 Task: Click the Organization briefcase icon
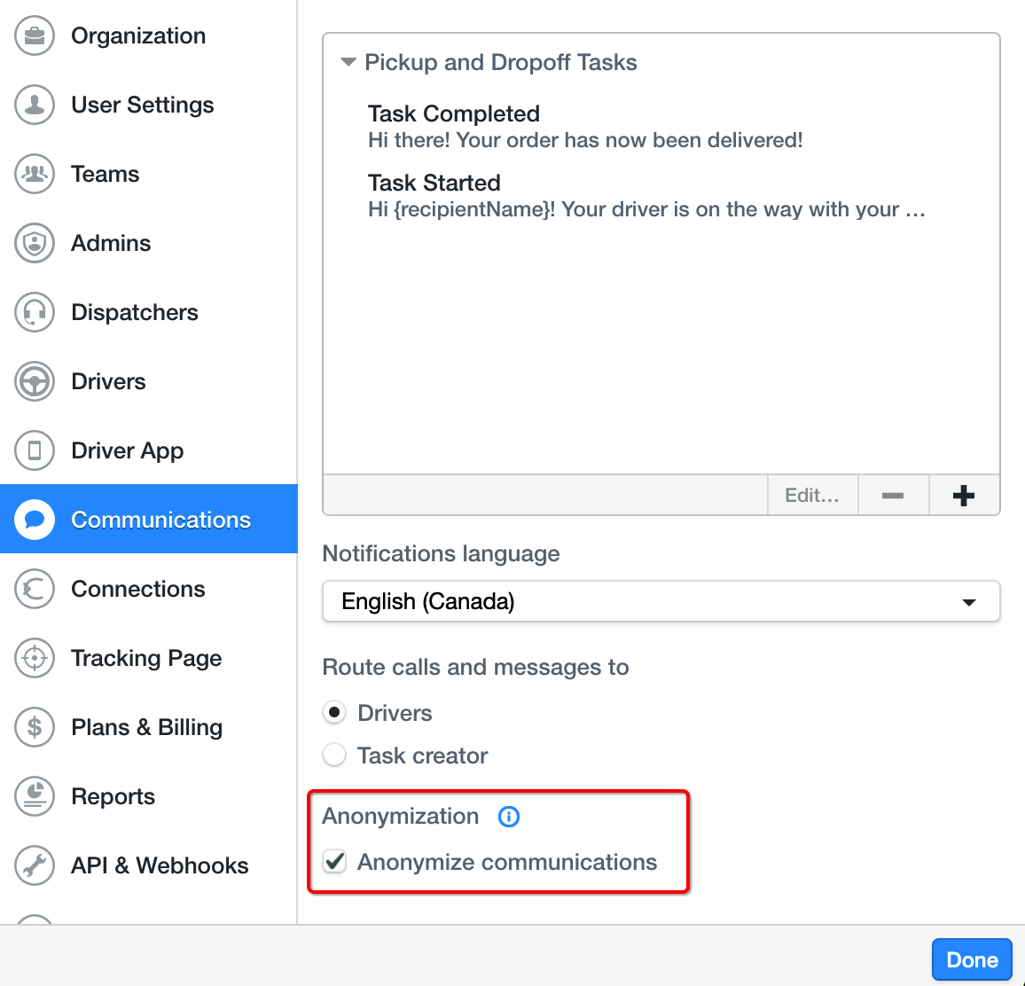tap(35, 36)
